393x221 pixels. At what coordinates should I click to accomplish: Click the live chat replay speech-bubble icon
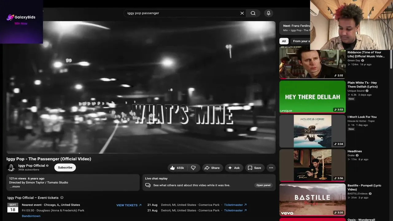pos(148,185)
